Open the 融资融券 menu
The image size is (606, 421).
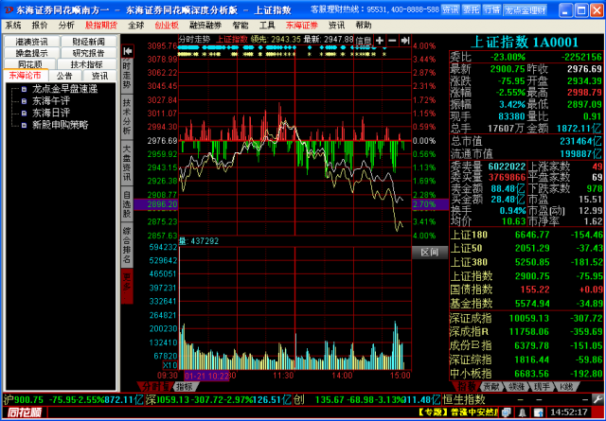(205, 26)
